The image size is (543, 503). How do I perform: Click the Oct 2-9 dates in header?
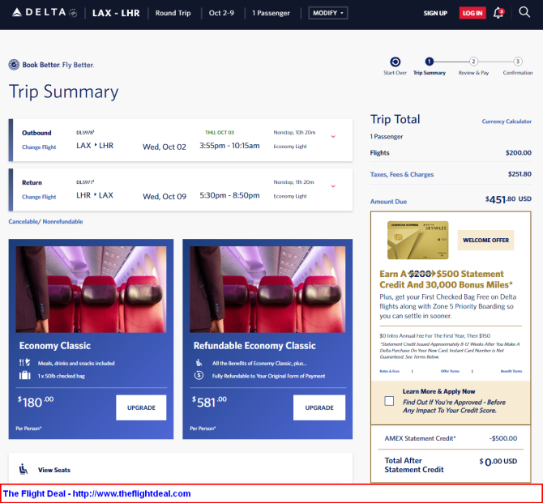point(221,13)
